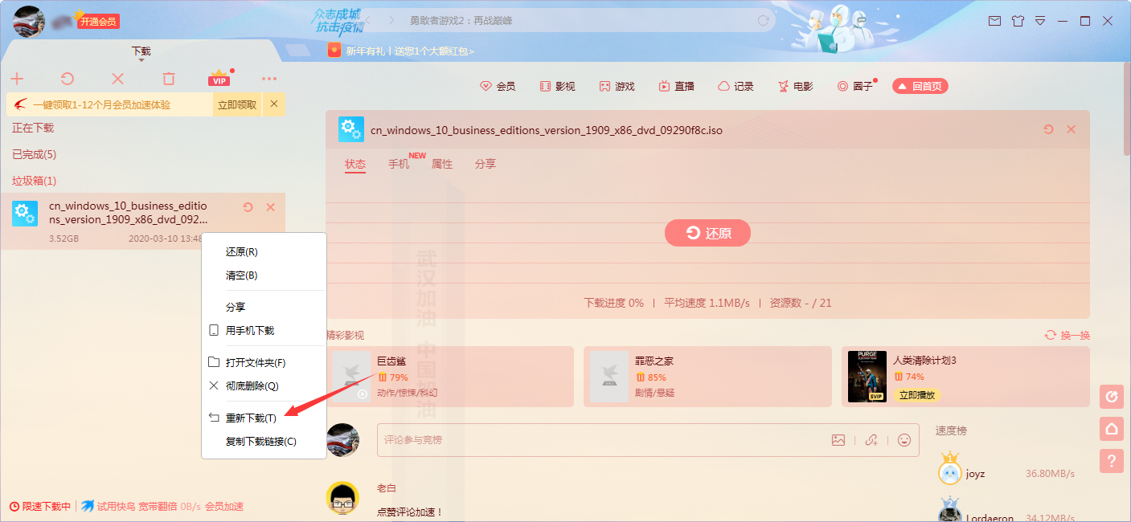Screen dimensions: 1131x522
Task: Switch to the 属性 tab
Action: pyautogui.click(x=441, y=164)
